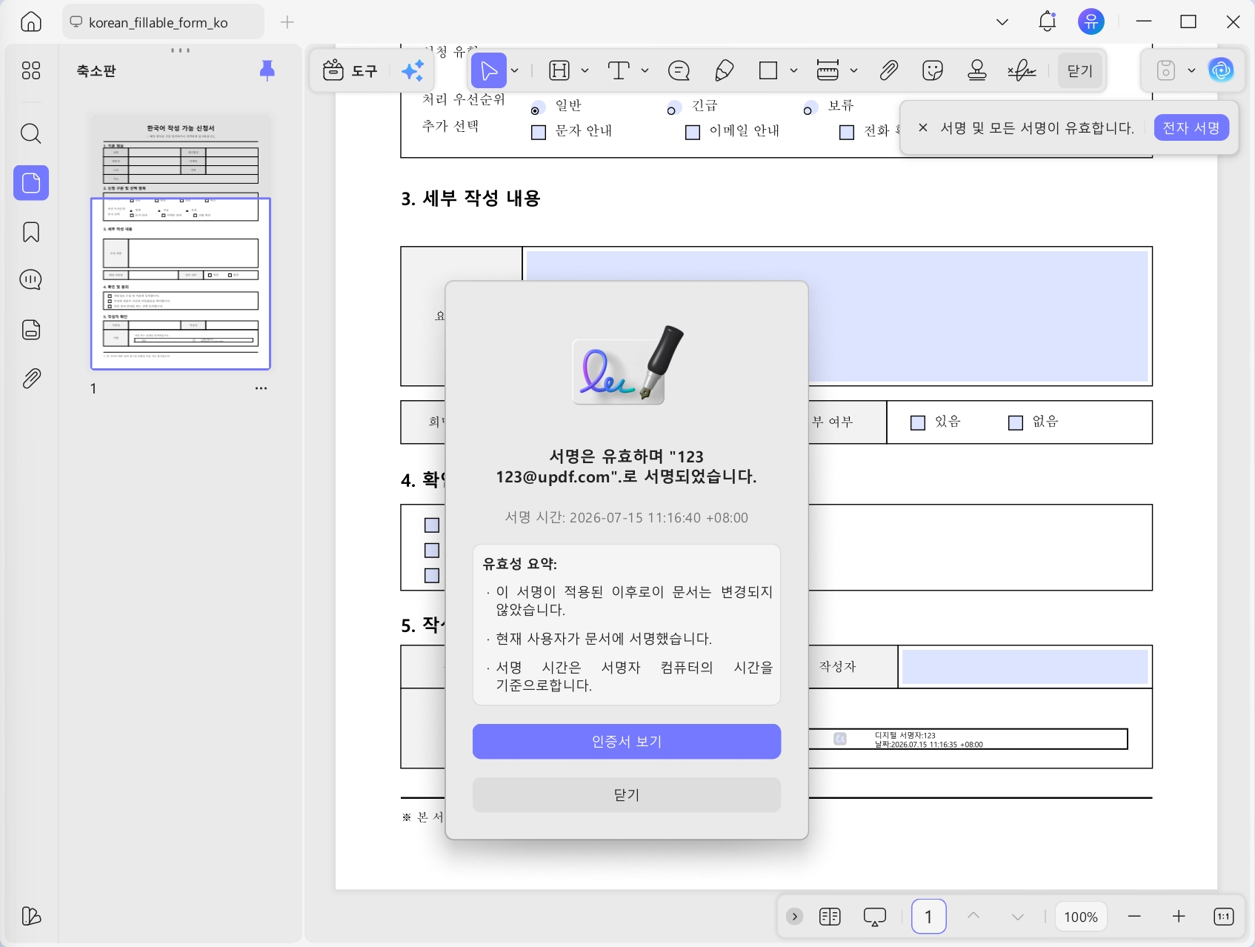
Task: Select the page thumbnails panel icon
Action: 31,183
